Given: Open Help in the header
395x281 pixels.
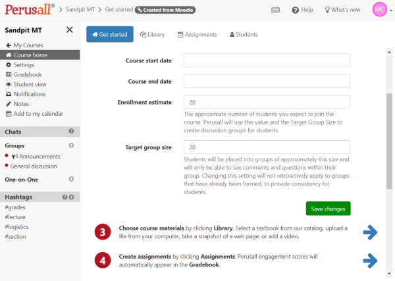Looking at the screenshot, I should 302,10.
